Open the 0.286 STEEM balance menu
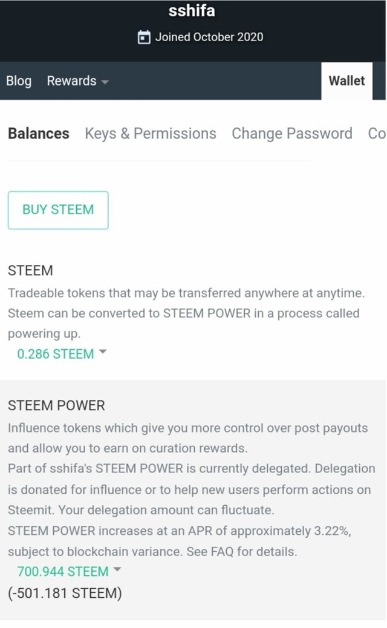 [56, 354]
